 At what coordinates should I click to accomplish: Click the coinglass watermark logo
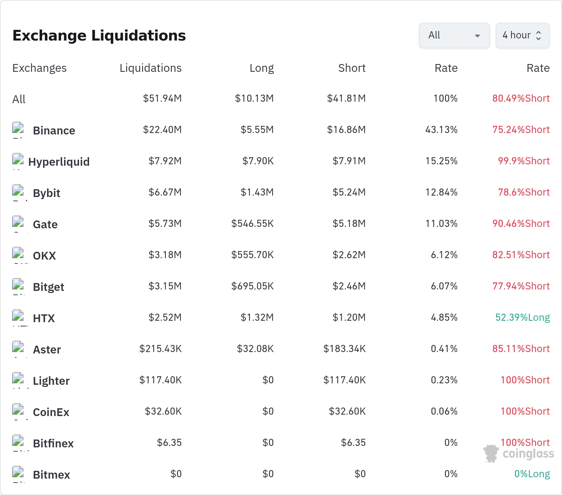[x=519, y=454]
